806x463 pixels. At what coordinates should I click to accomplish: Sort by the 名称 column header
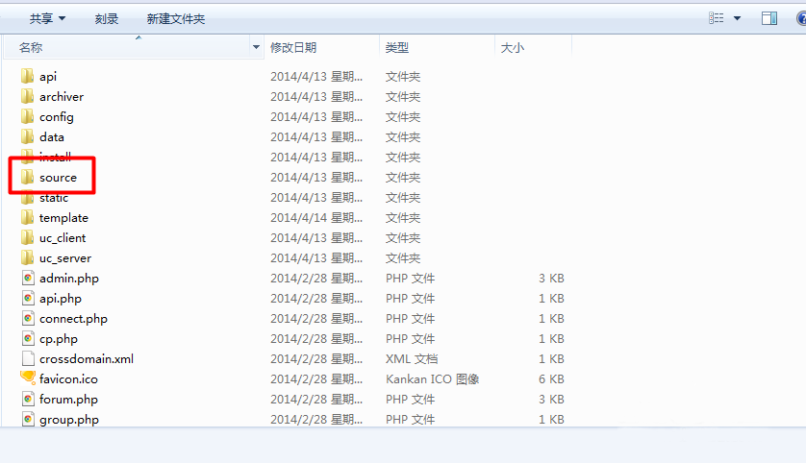(x=31, y=48)
